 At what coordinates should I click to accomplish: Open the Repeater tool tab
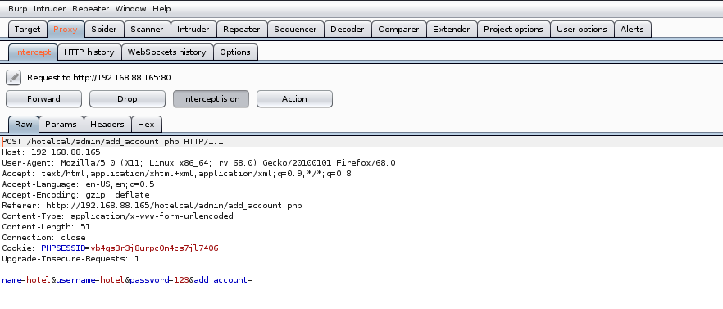[242, 29]
